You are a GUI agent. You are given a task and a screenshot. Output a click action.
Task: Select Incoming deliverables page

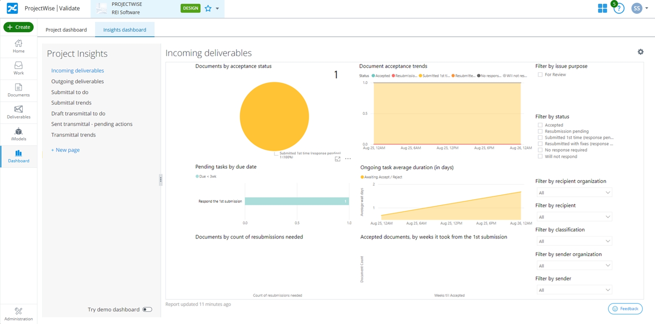pos(78,71)
